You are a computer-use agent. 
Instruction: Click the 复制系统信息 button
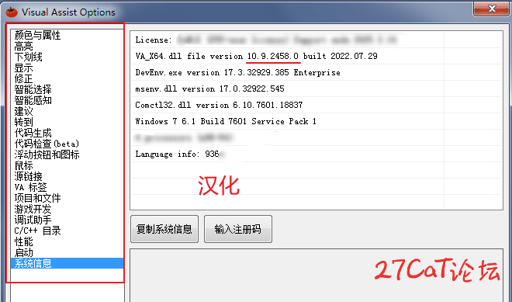click(164, 229)
